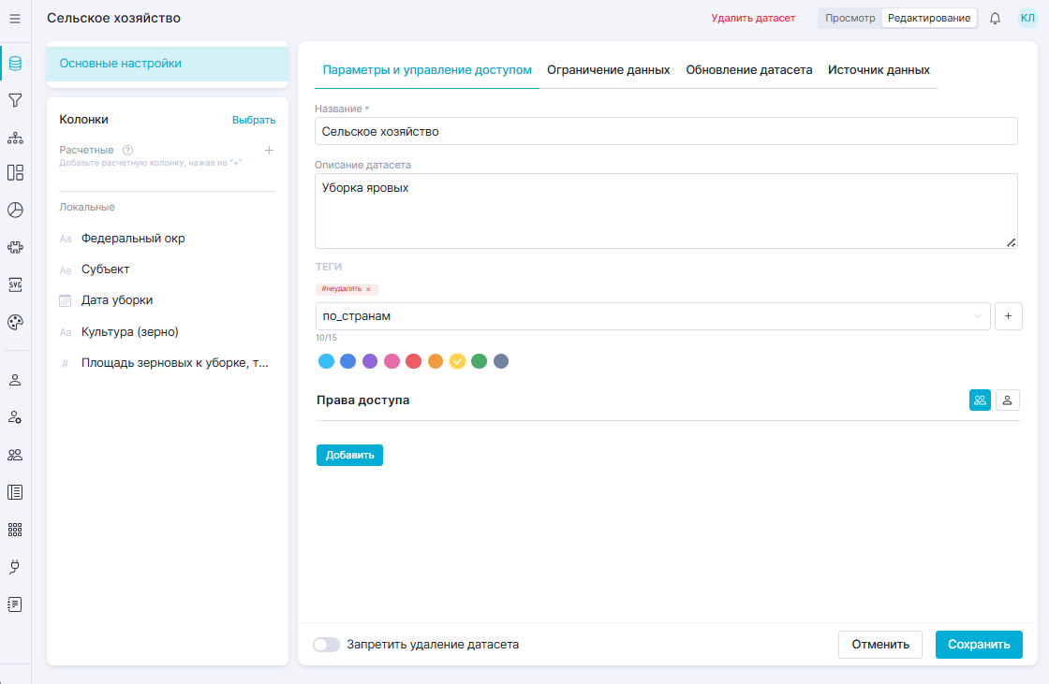Switch to group access rights view
1049x684 pixels.
(x=980, y=400)
